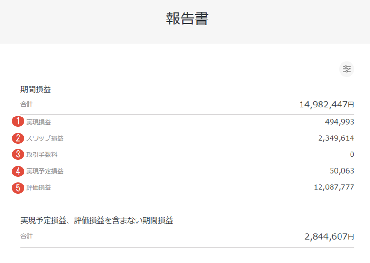Click the 実現予定損益、評価損益を含まない期間損益 heading

[97, 220]
